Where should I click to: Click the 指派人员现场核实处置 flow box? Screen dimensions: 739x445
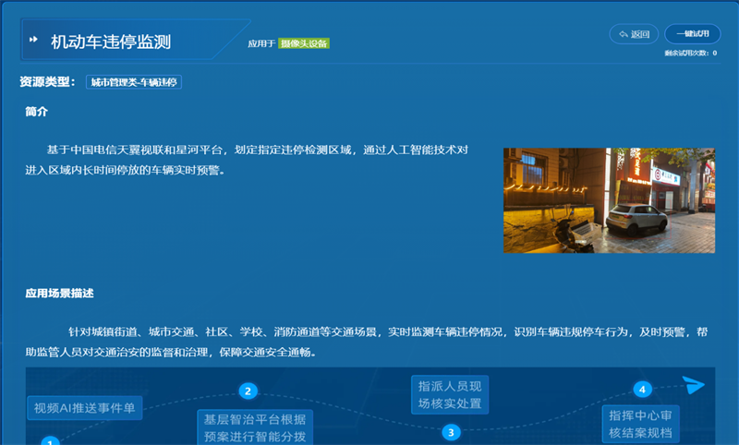450,394
